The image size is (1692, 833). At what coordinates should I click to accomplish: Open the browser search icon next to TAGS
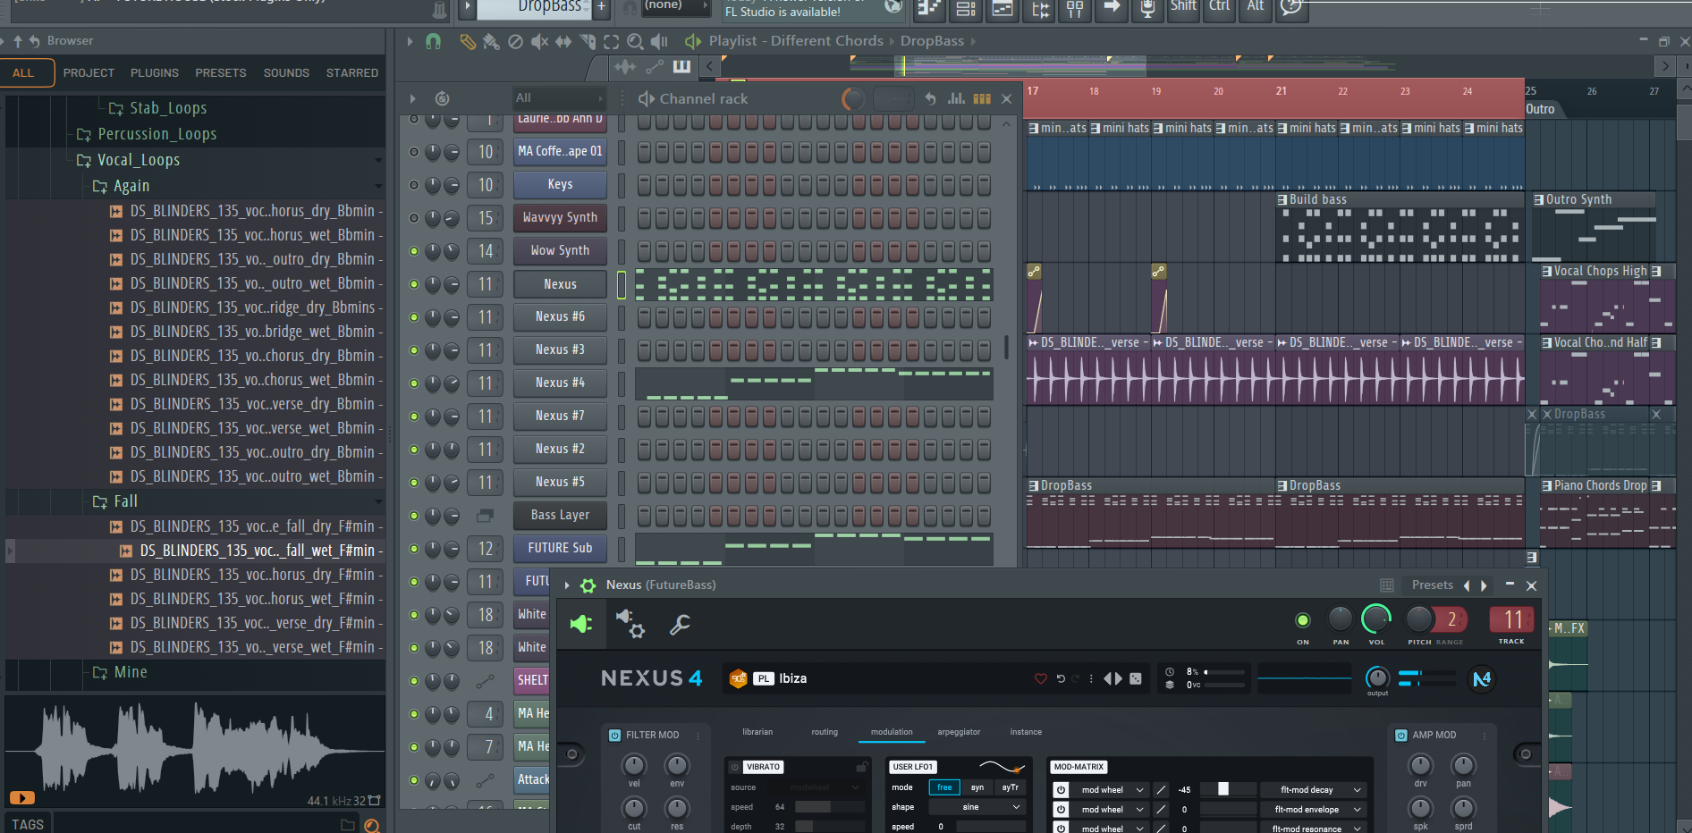(372, 825)
